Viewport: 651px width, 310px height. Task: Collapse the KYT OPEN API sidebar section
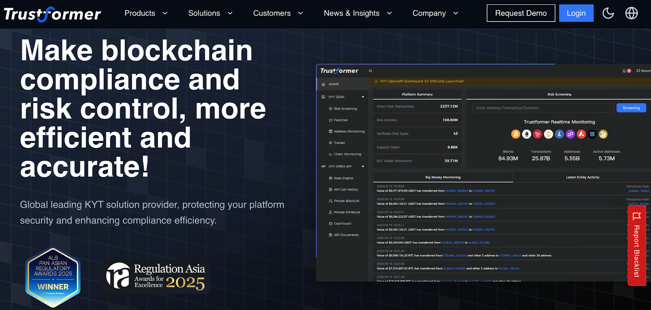tap(363, 166)
